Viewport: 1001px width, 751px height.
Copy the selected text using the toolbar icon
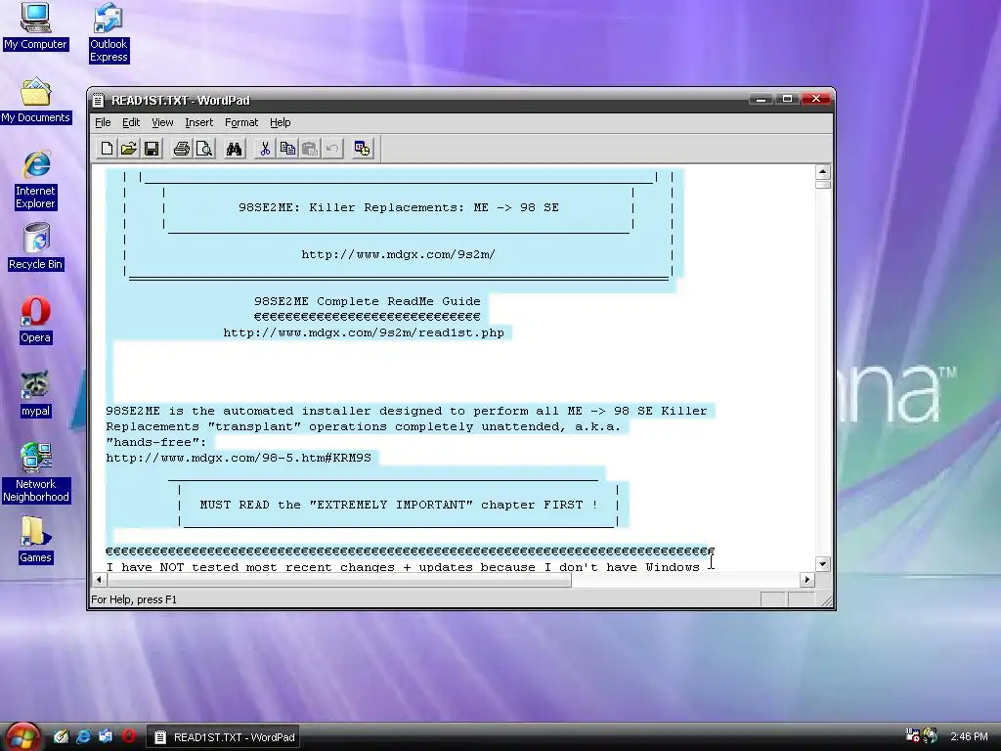[x=287, y=149]
